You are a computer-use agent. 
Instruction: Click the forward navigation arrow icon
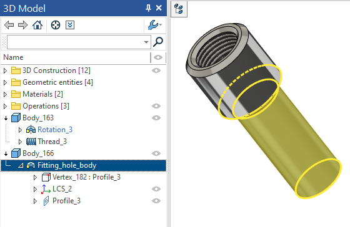point(22,25)
